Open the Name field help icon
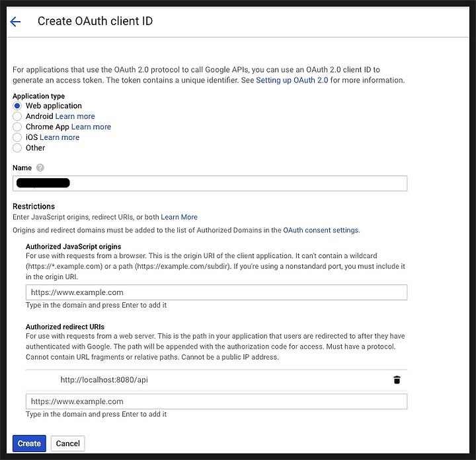 click(40, 168)
